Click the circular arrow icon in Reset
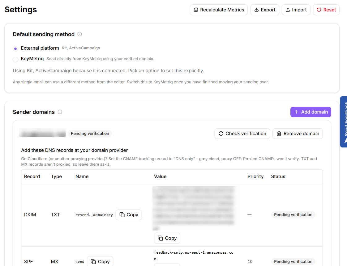This screenshot has width=347, height=266. pos(319,10)
